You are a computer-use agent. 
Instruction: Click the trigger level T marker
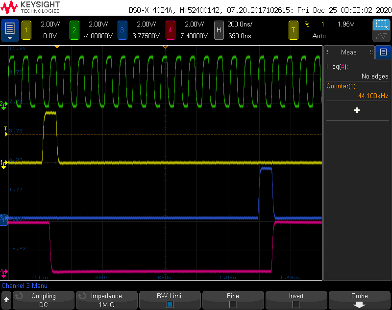coord(6,131)
